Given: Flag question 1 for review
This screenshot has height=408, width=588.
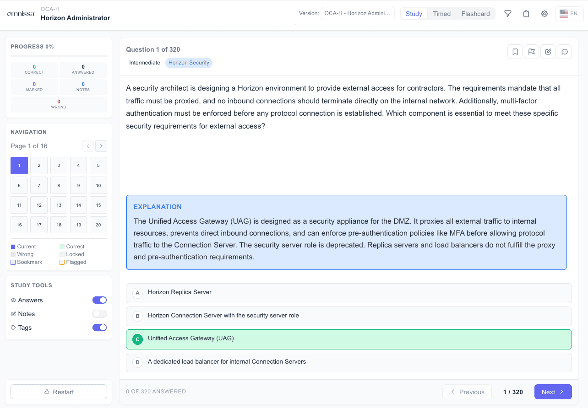Looking at the screenshot, I should tap(531, 52).
